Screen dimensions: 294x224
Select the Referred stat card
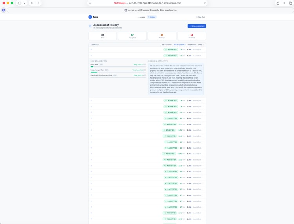click(x=162, y=36)
